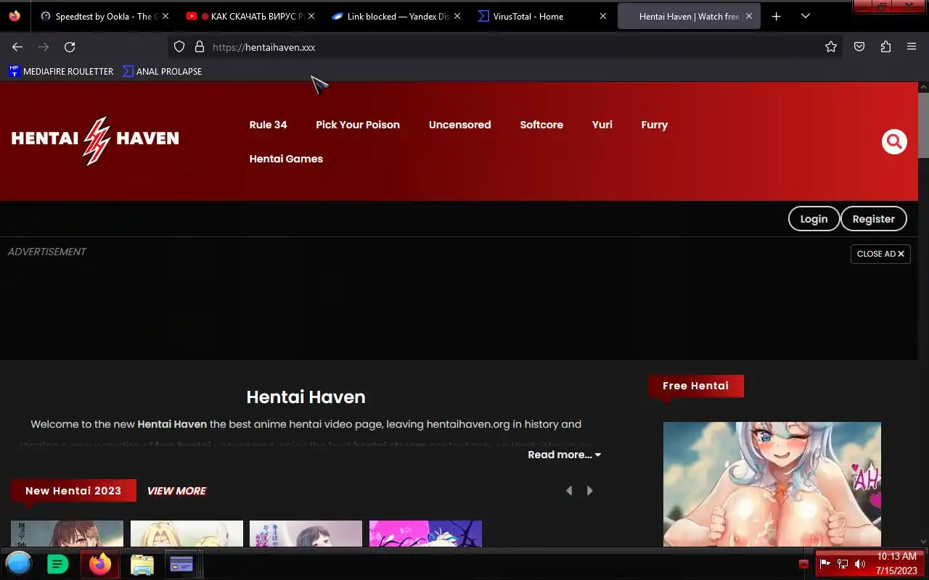
Task: Expand the Read more... text dropdown
Action: pyautogui.click(x=564, y=455)
